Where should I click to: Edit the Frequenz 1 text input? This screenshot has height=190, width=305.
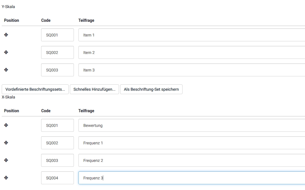tap(191, 143)
